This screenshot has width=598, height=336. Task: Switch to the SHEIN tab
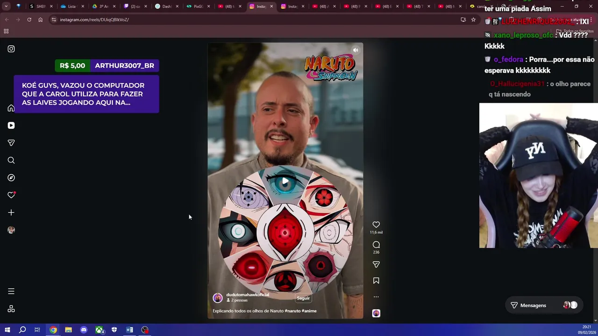(41, 7)
